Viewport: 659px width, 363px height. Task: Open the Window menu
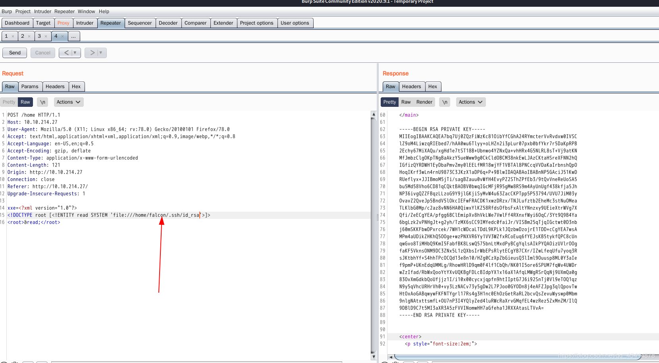(x=86, y=12)
